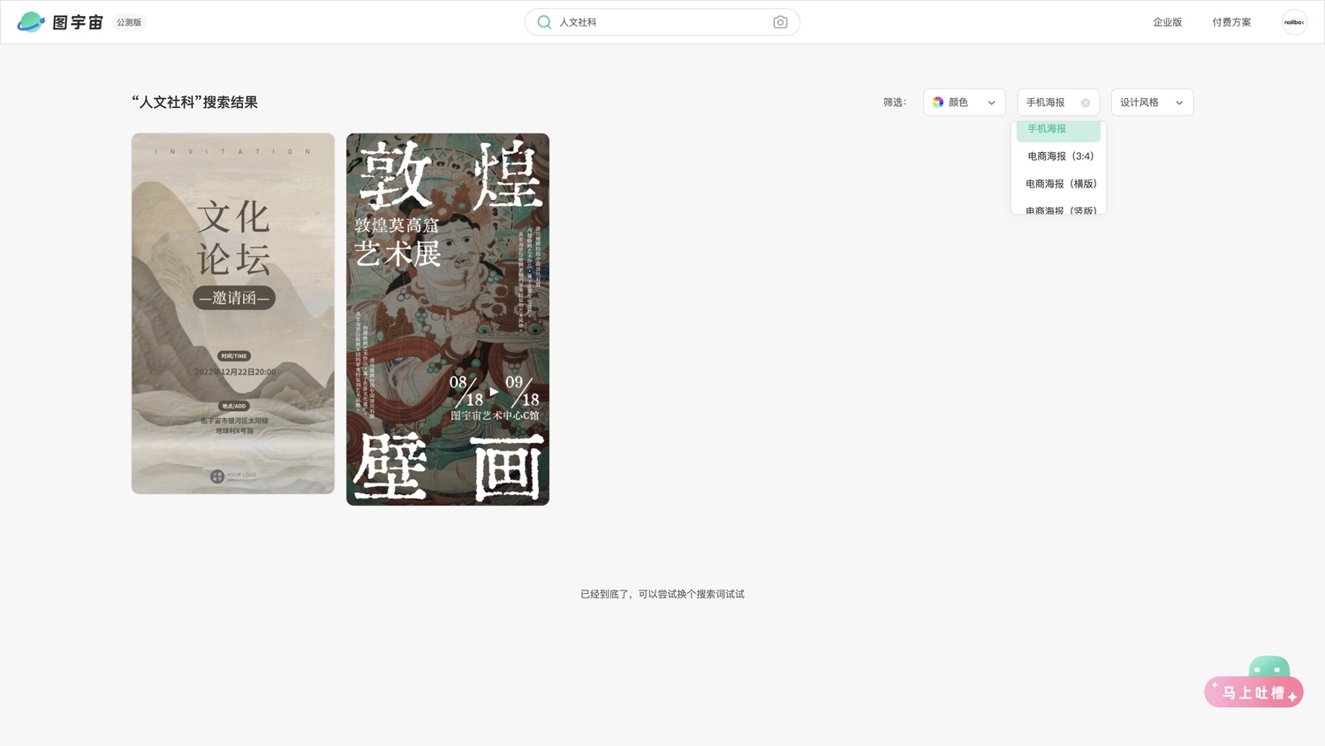
Task: Expand the 设计风格 dropdown
Action: [1152, 103]
